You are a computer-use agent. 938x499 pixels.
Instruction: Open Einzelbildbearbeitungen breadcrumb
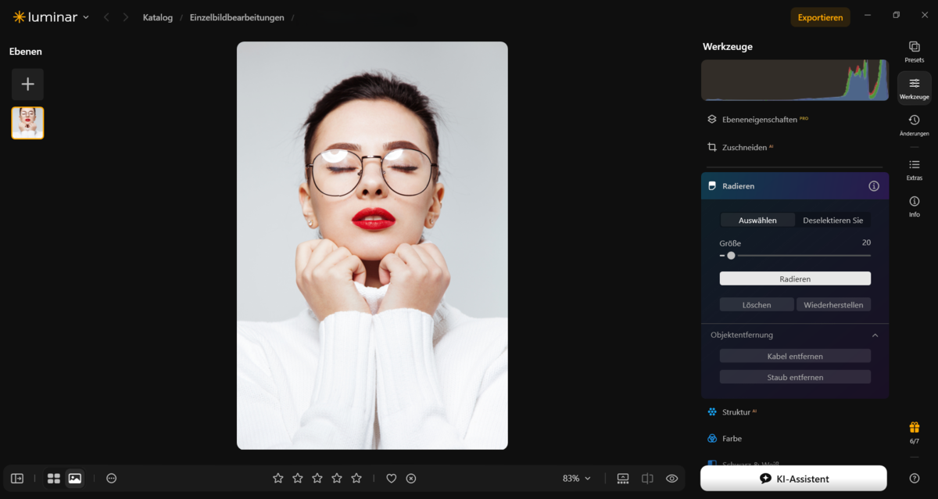point(237,17)
